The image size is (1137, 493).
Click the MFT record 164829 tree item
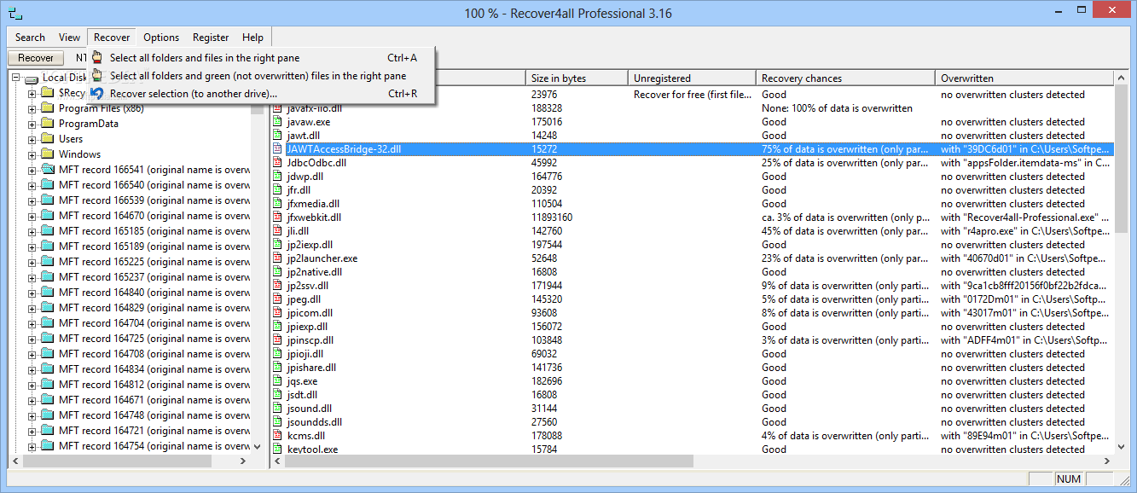click(154, 308)
